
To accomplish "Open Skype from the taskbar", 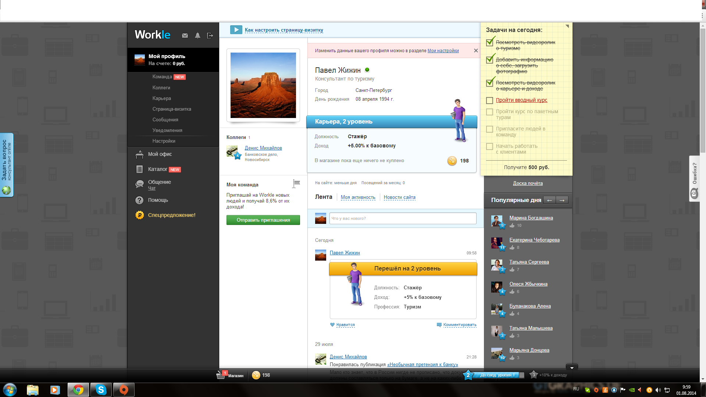I will 101,390.
